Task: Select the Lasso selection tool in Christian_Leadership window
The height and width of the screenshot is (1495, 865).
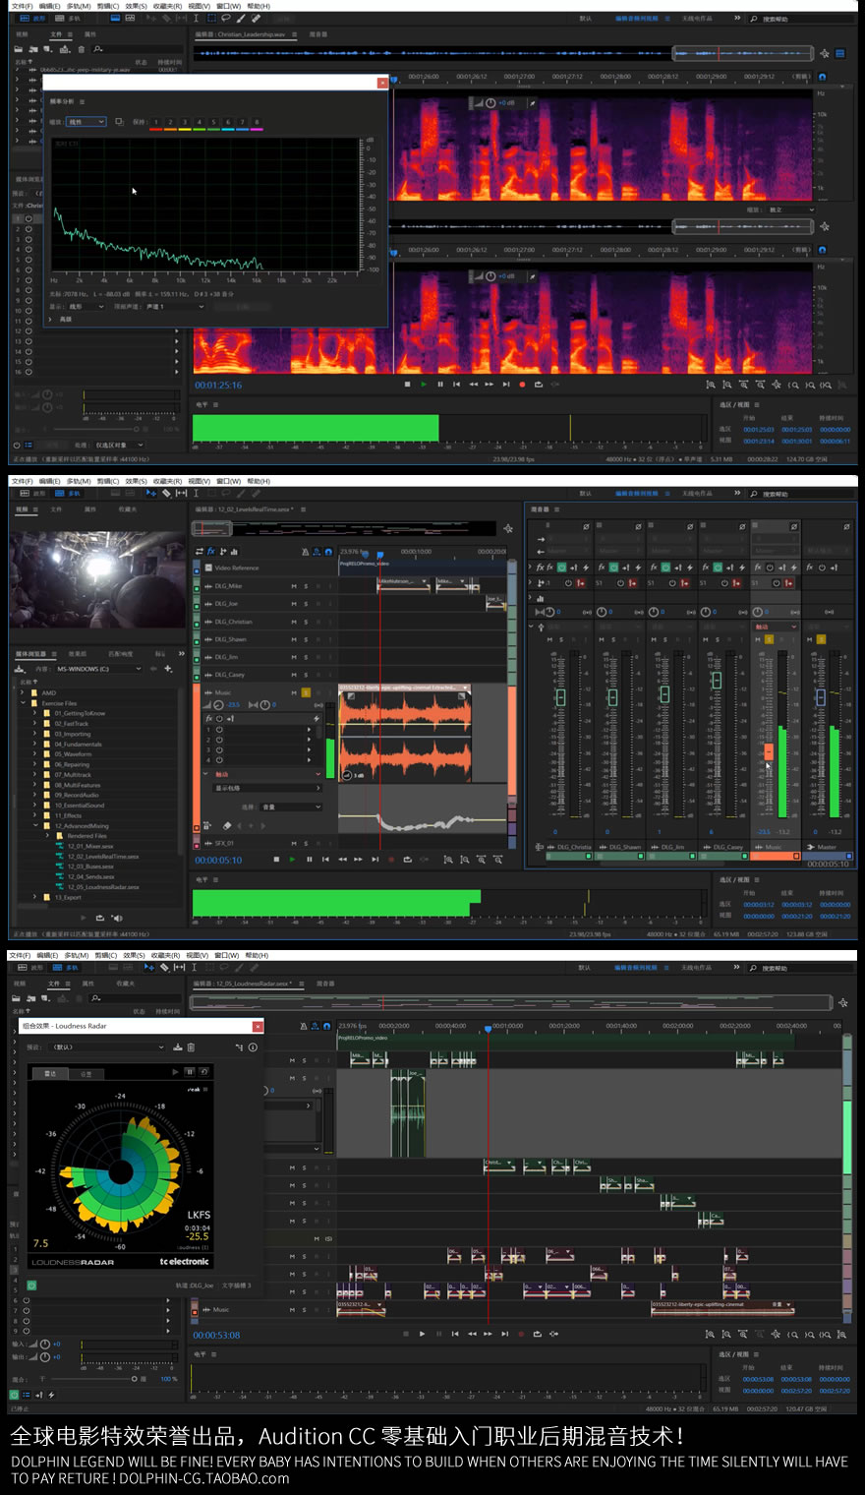Action: [225, 18]
